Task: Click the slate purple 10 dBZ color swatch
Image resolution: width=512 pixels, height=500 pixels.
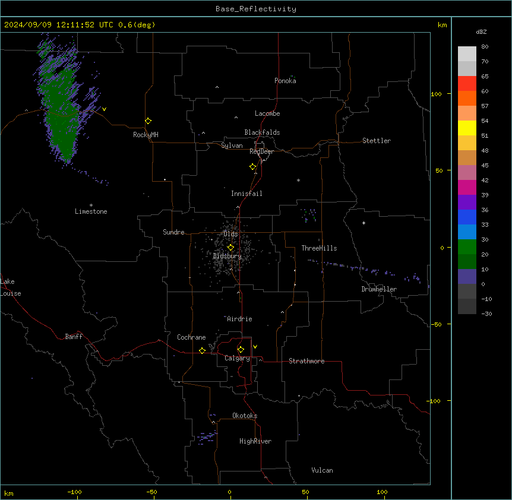Action: point(467,277)
